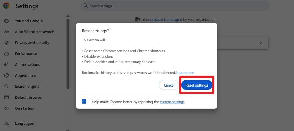Image resolution: width=294 pixels, height=131 pixels.
Task: Click the Google G icon in sidebar
Action: click(x=7, y=21)
